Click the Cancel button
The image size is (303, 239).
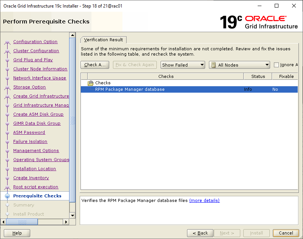point(286,233)
